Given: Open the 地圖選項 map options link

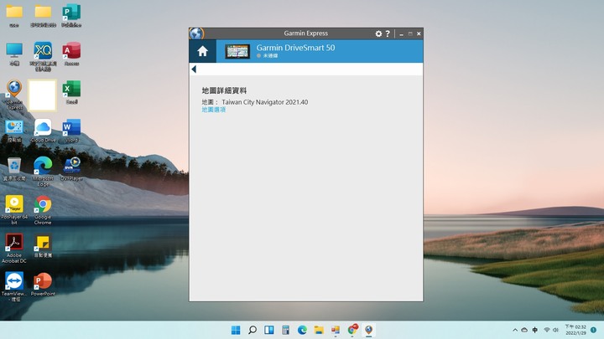Looking at the screenshot, I should 213,110.
